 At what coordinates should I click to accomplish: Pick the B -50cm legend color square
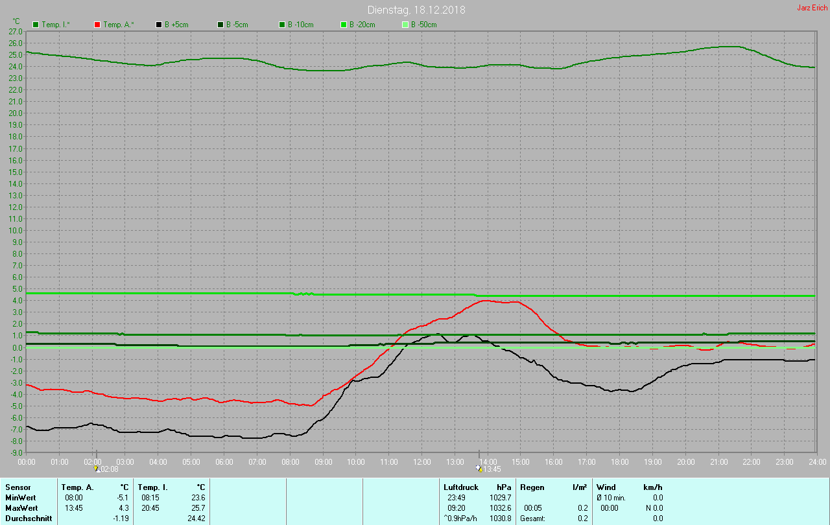405,25
